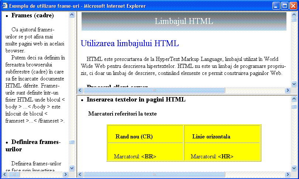299x179 pixels.
Task: Click the "Frames (cadre)" heading
Action: pyautogui.click(x=32, y=16)
